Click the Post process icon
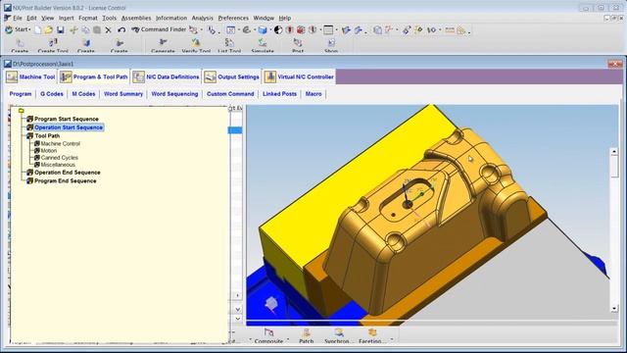 point(298,45)
